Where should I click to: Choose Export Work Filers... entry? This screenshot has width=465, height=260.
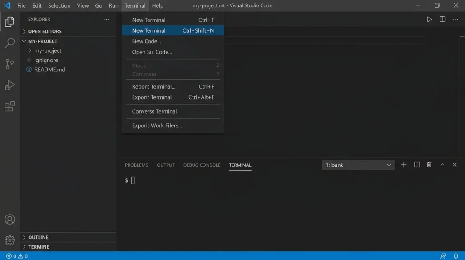click(173, 125)
